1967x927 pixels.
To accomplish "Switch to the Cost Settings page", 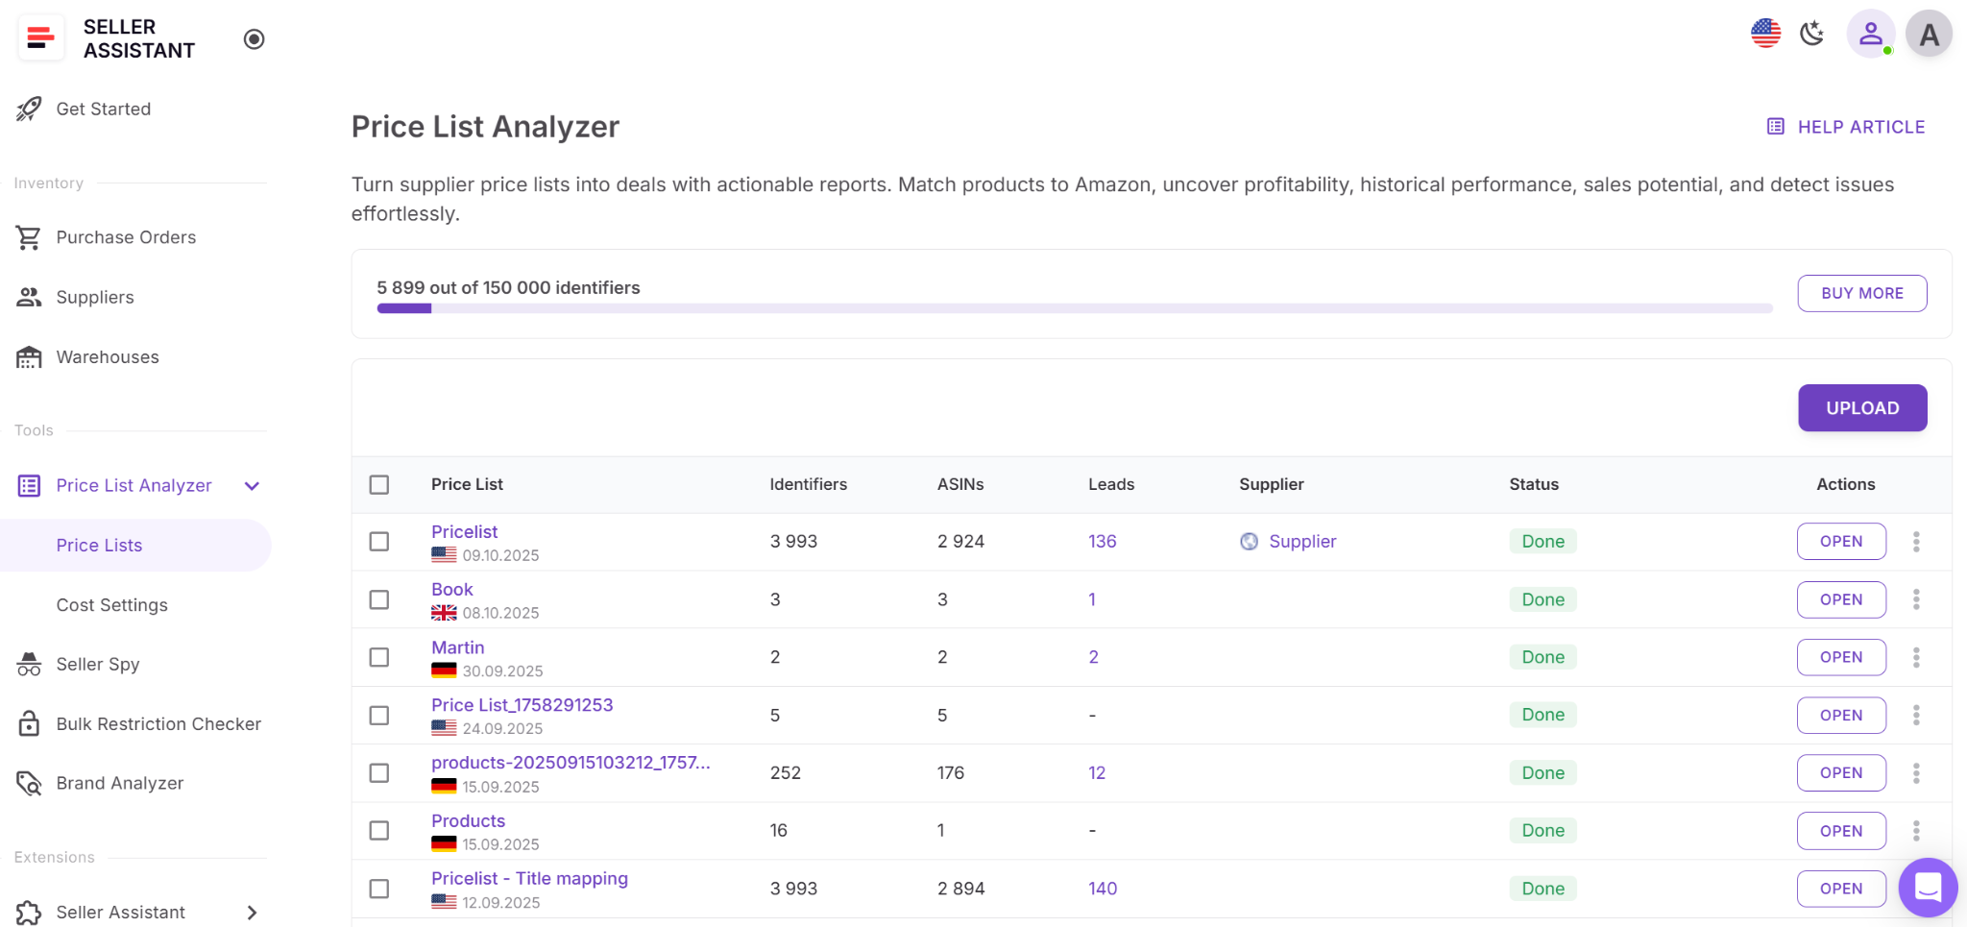I will pos(111,604).
